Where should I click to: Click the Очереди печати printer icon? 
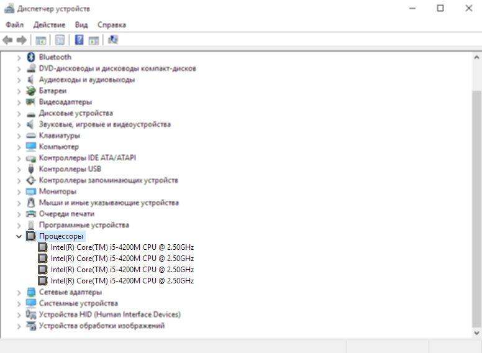(30, 214)
